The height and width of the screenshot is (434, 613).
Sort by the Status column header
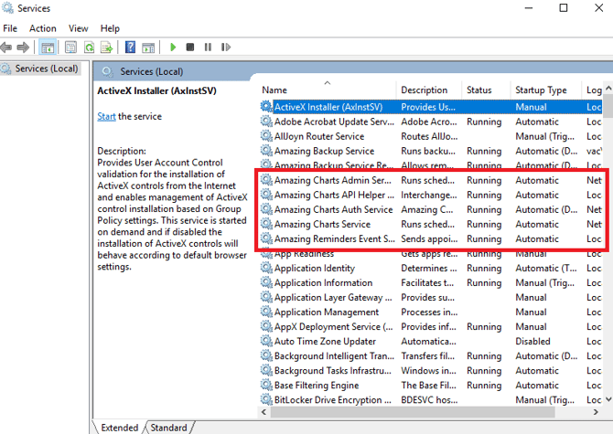(x=486, y=90)
